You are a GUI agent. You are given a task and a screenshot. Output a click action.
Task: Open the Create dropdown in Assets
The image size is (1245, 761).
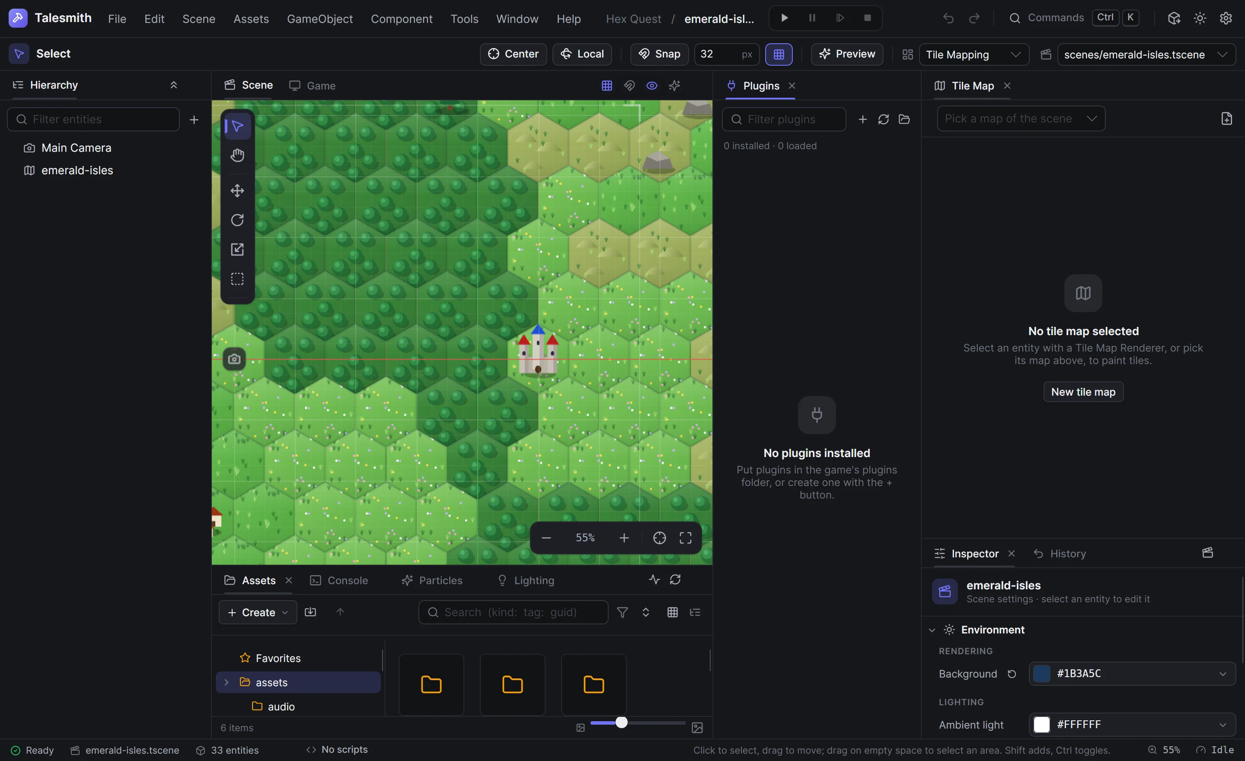tap(258, 612)
